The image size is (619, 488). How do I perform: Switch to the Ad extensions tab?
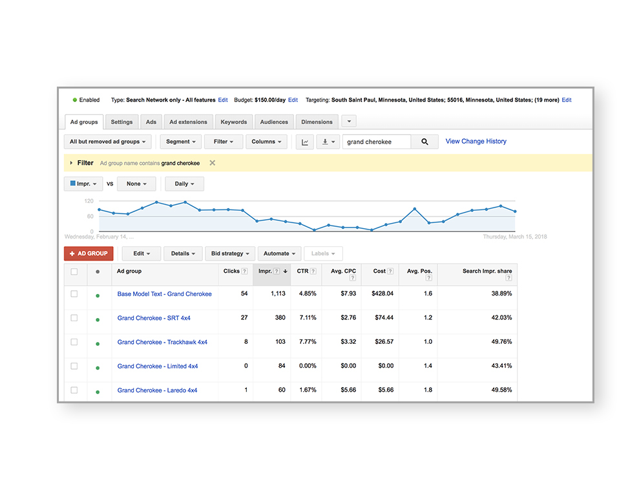click(188, 122)
